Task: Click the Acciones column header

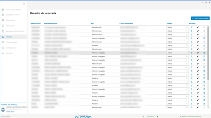Action: click(x=192, y=24)
